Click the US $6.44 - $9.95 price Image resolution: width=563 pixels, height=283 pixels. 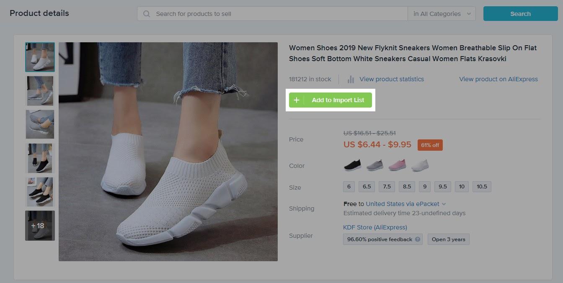pos(377,144)
